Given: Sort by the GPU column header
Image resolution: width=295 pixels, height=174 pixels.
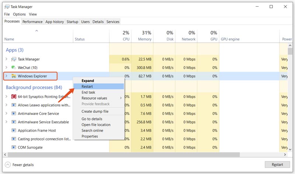Looking at the screenshot, I should [x=208, y=36].
